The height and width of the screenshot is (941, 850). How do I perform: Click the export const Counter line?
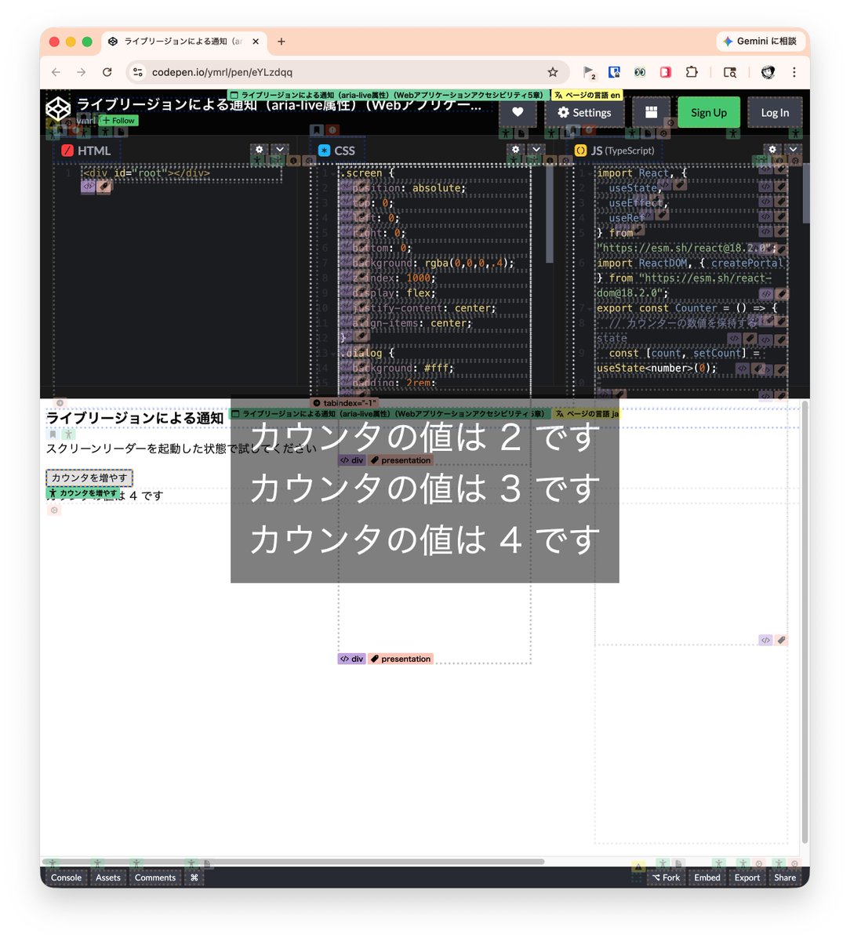pyautogui.click(x=687, y=308)
